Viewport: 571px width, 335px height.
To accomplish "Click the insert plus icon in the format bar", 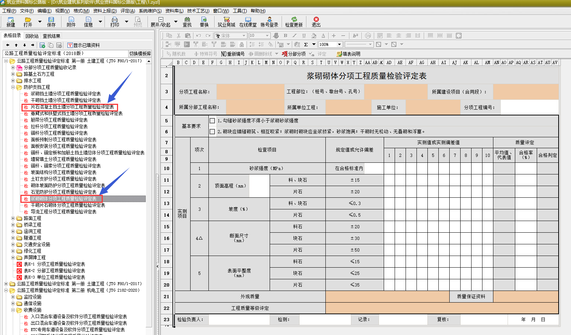I will click(333, 36).
